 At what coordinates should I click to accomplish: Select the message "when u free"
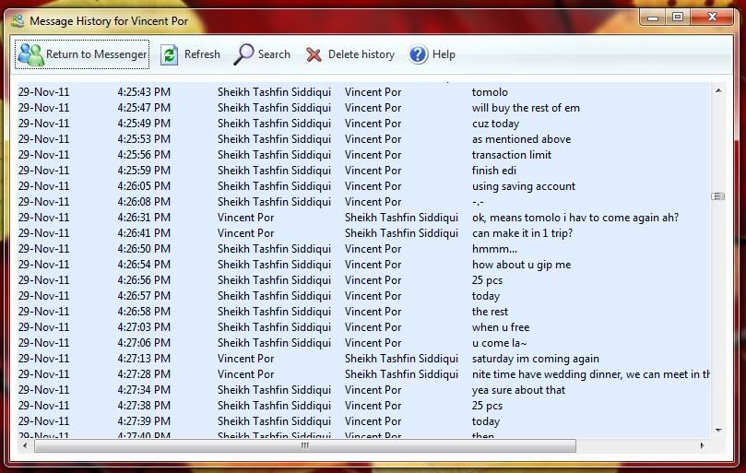point(501,327)
